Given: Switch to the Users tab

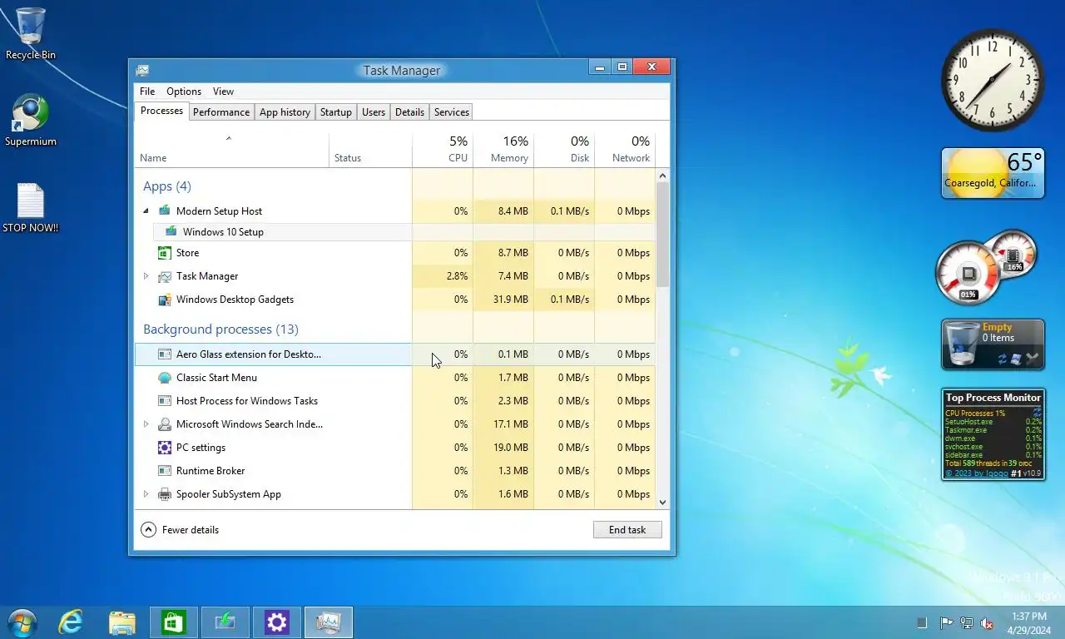Looking at the screenshot, I should [374, 112].
